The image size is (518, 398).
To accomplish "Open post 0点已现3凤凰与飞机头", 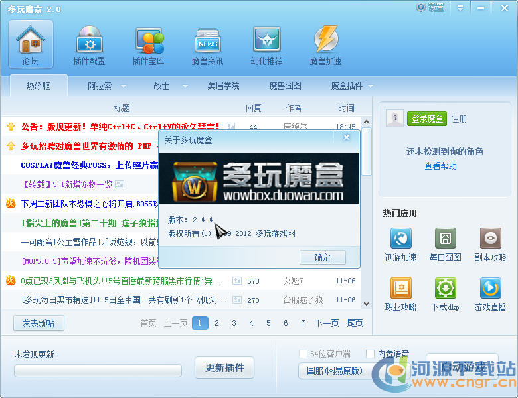I will (x=122, y=281).
